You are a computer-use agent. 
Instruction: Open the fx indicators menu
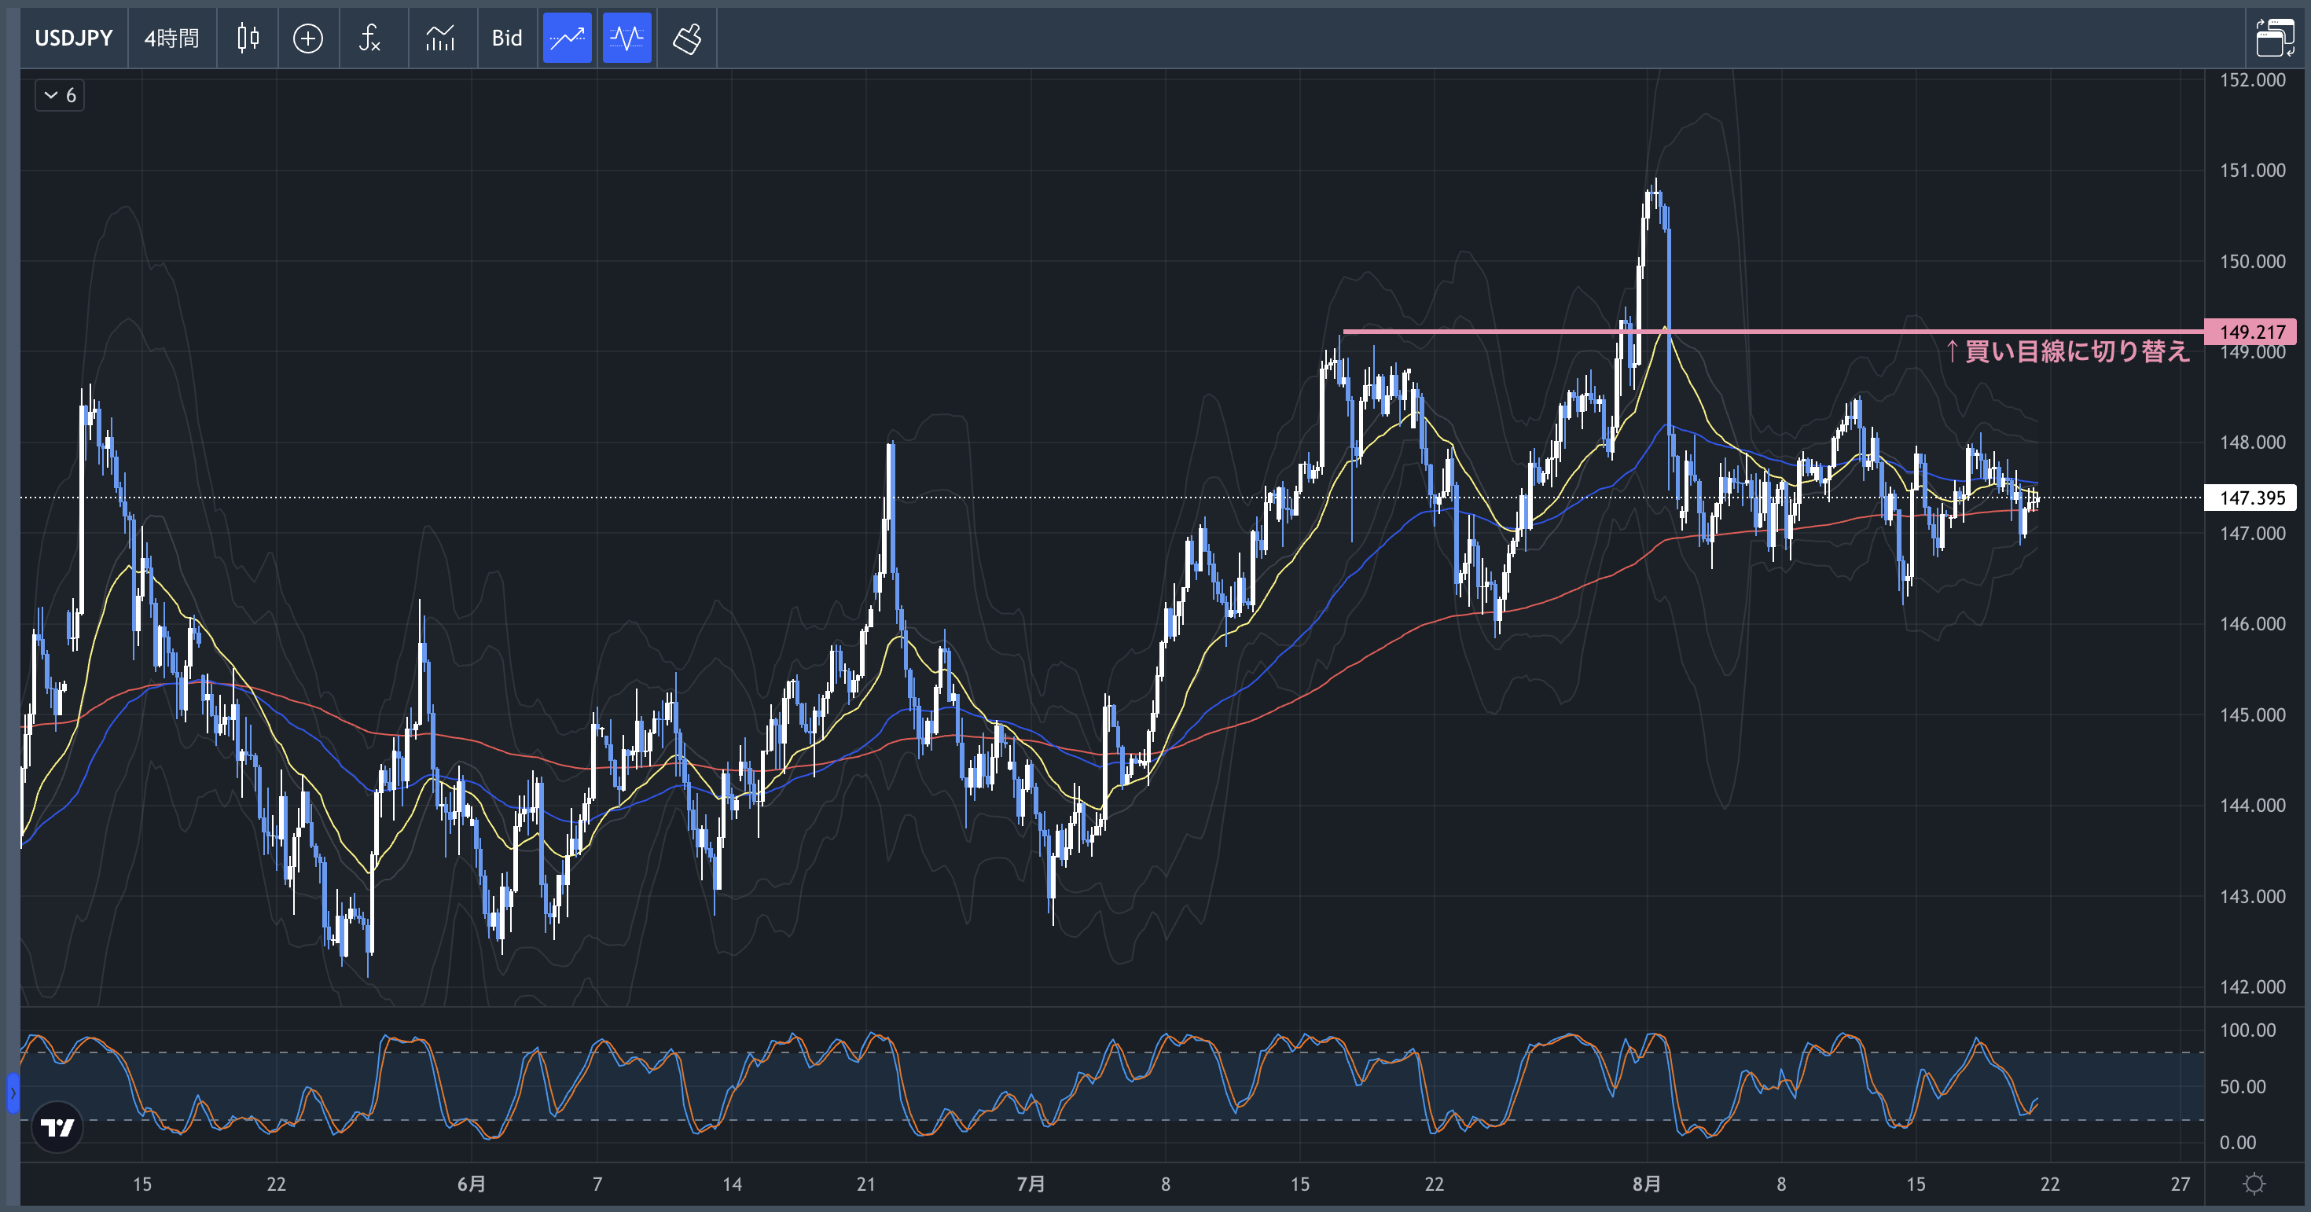(369, 38)
